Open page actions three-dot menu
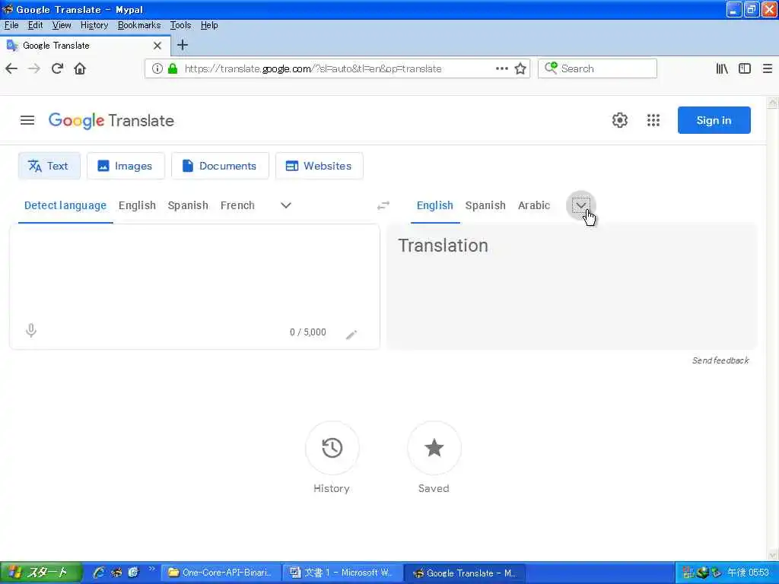 (502, 68)
